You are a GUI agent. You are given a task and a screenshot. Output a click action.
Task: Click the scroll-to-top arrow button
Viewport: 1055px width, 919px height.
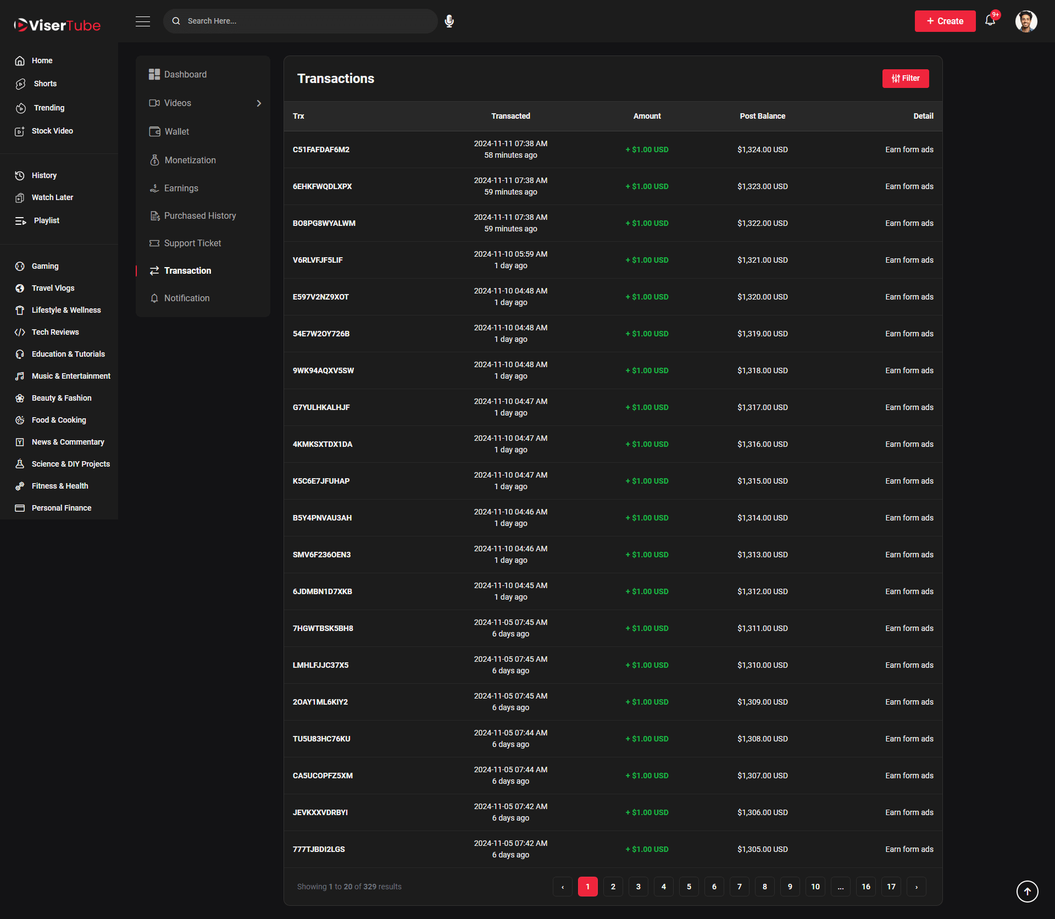[x=1026, y=891]
